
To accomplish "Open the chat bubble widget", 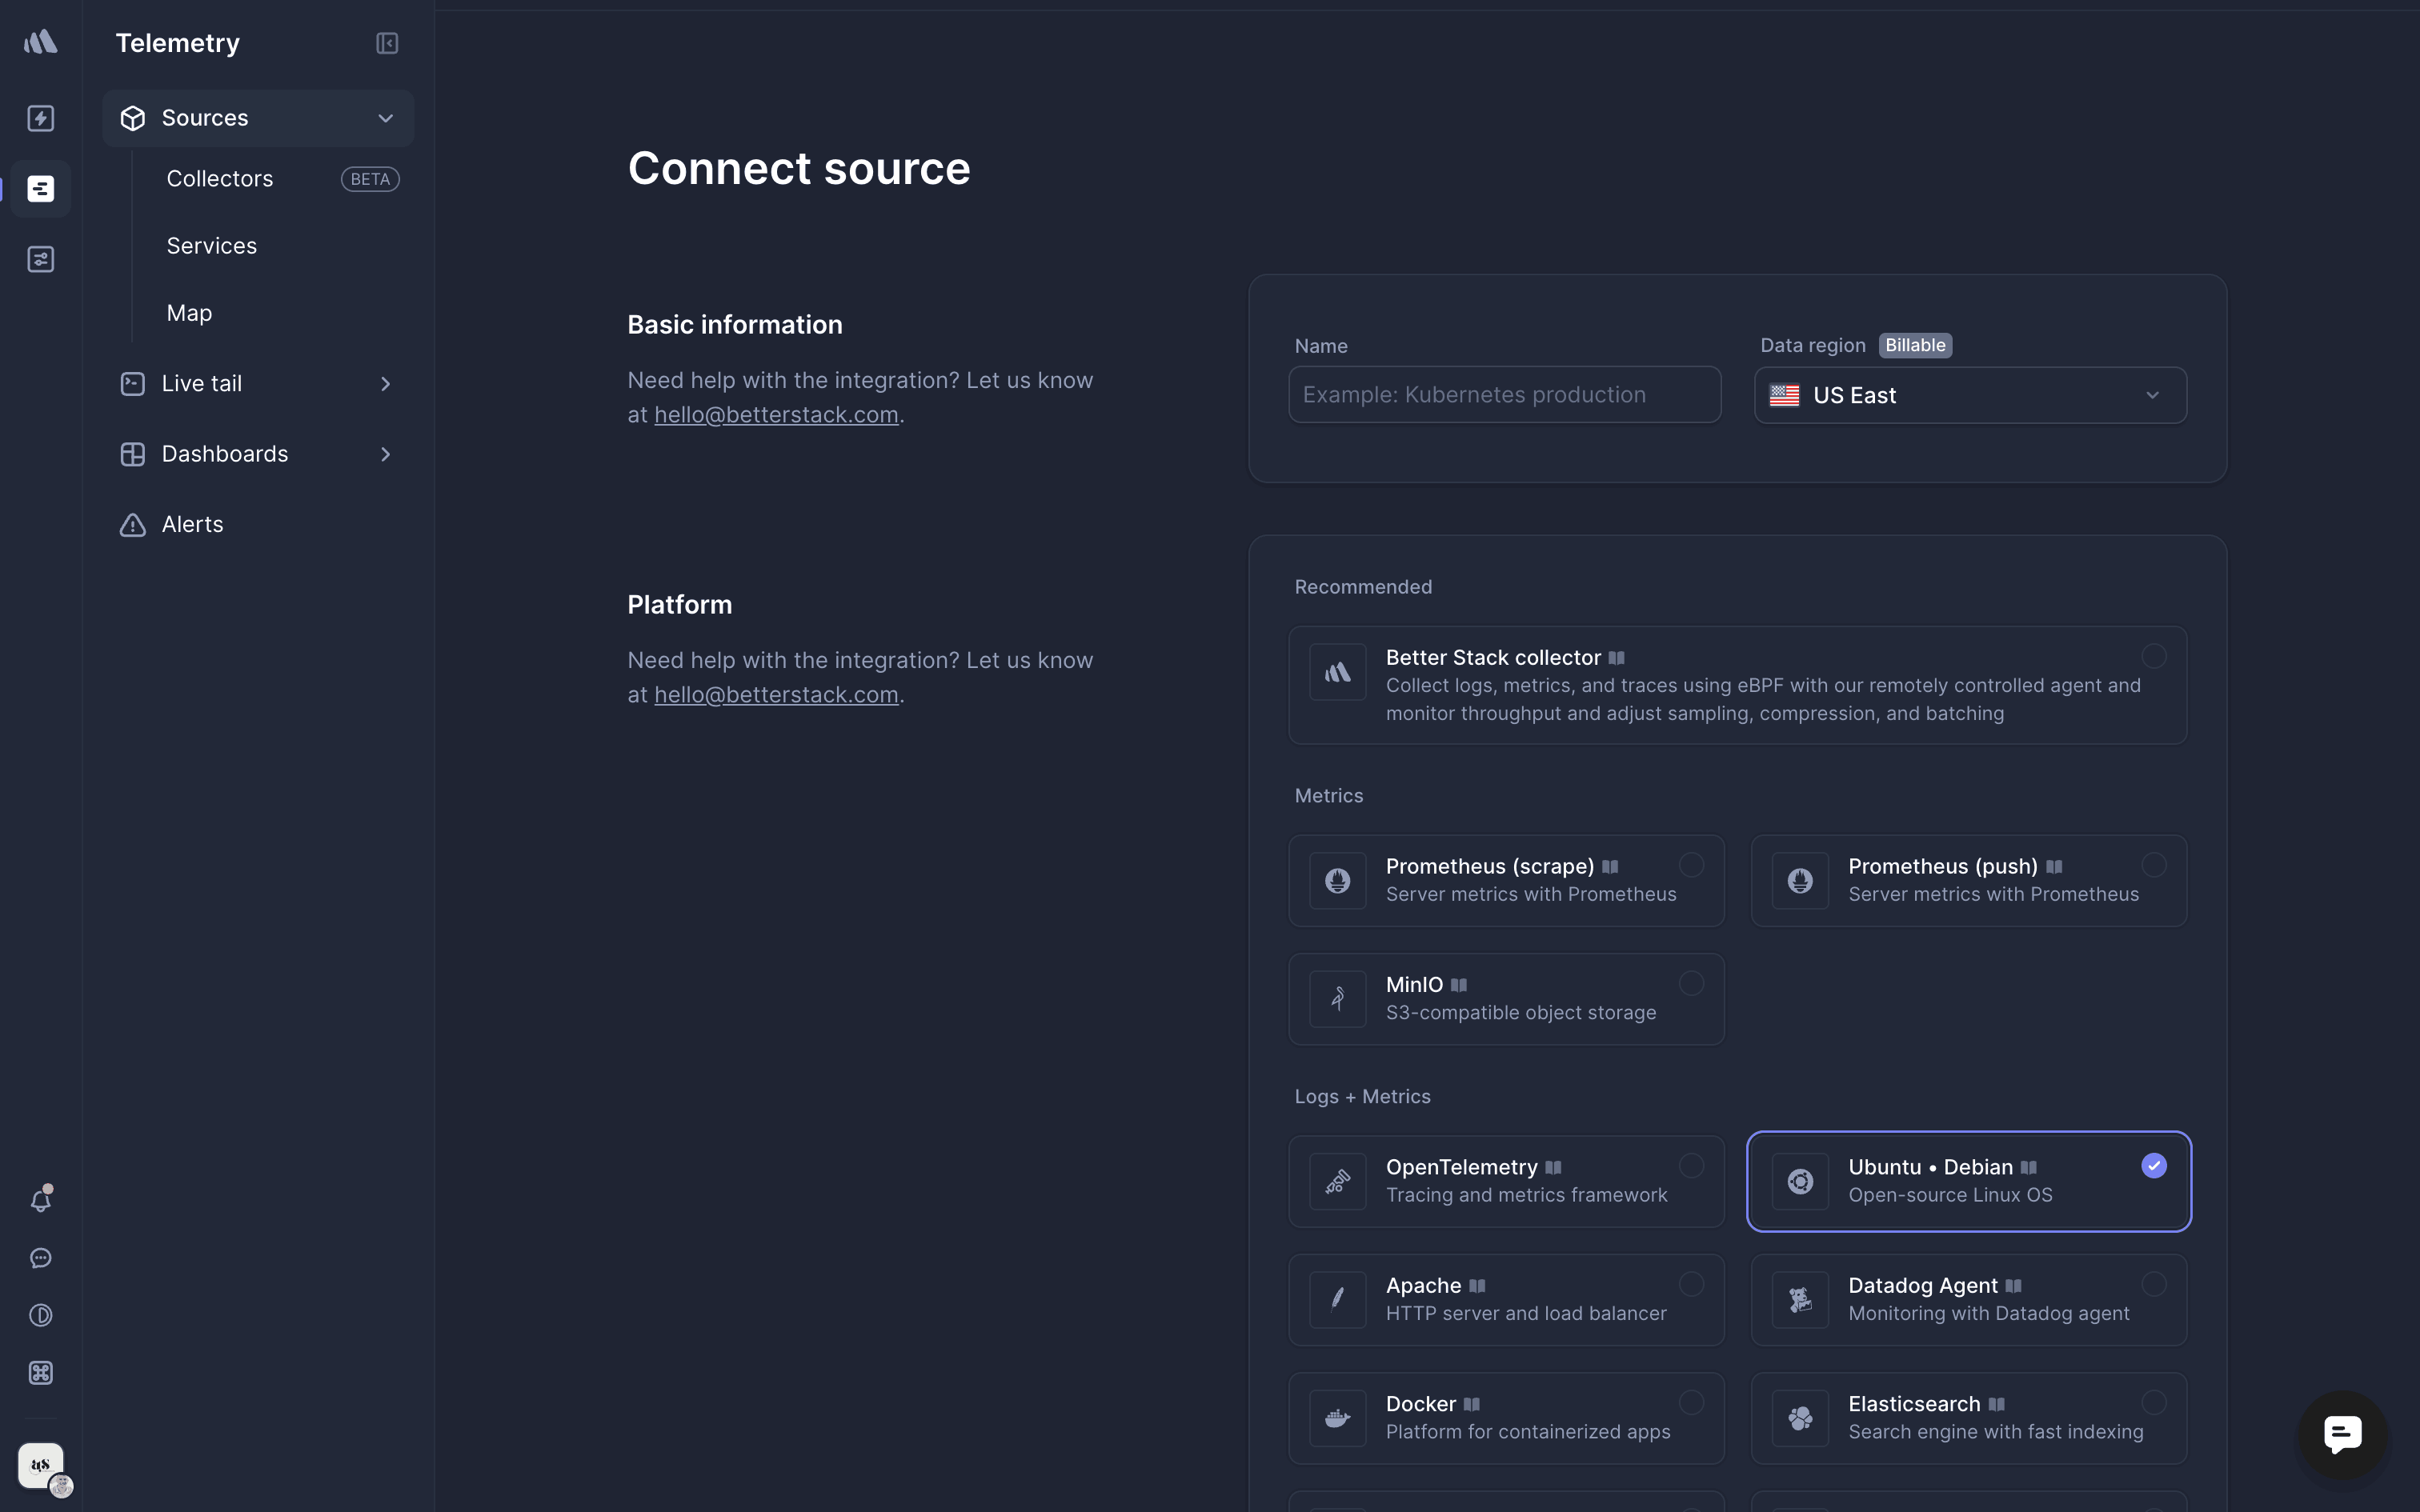I will 2342,1434.
